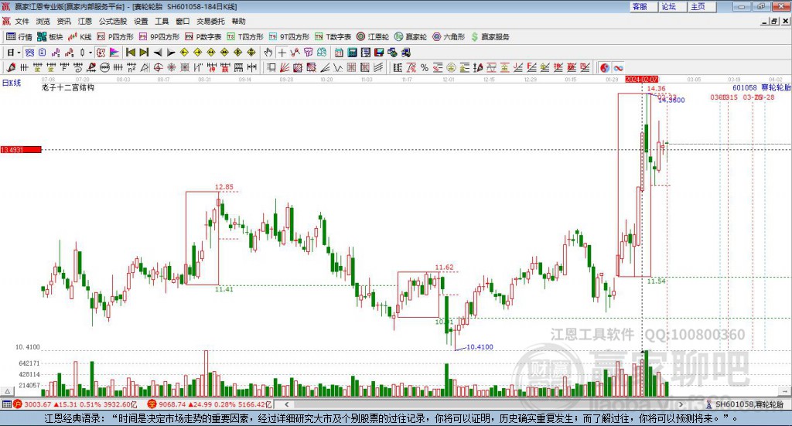The height and width of the screenshot is (426, 792).
Task: Click the 客服 customer service button
Action: [x=643, y=6]
